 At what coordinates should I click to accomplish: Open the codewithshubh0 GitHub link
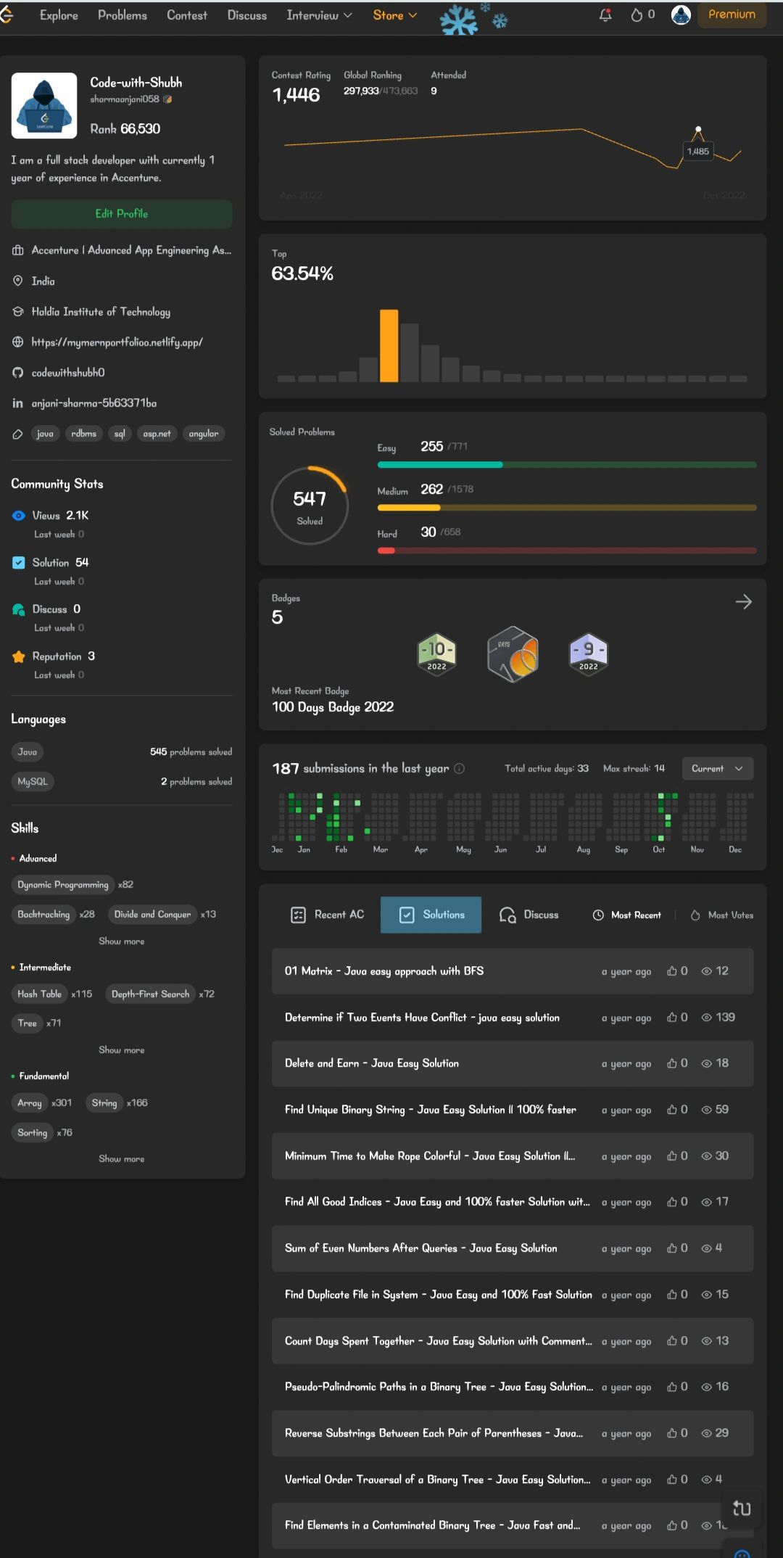coord(68,373)
